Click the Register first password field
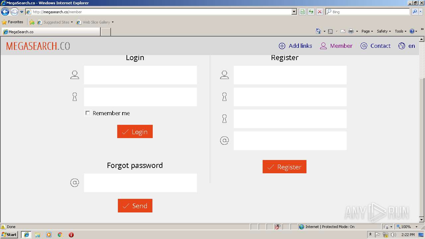The image size is (425, 239). pos(290,97)
